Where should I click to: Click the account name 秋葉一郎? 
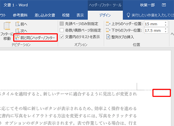tap(147, 5)
